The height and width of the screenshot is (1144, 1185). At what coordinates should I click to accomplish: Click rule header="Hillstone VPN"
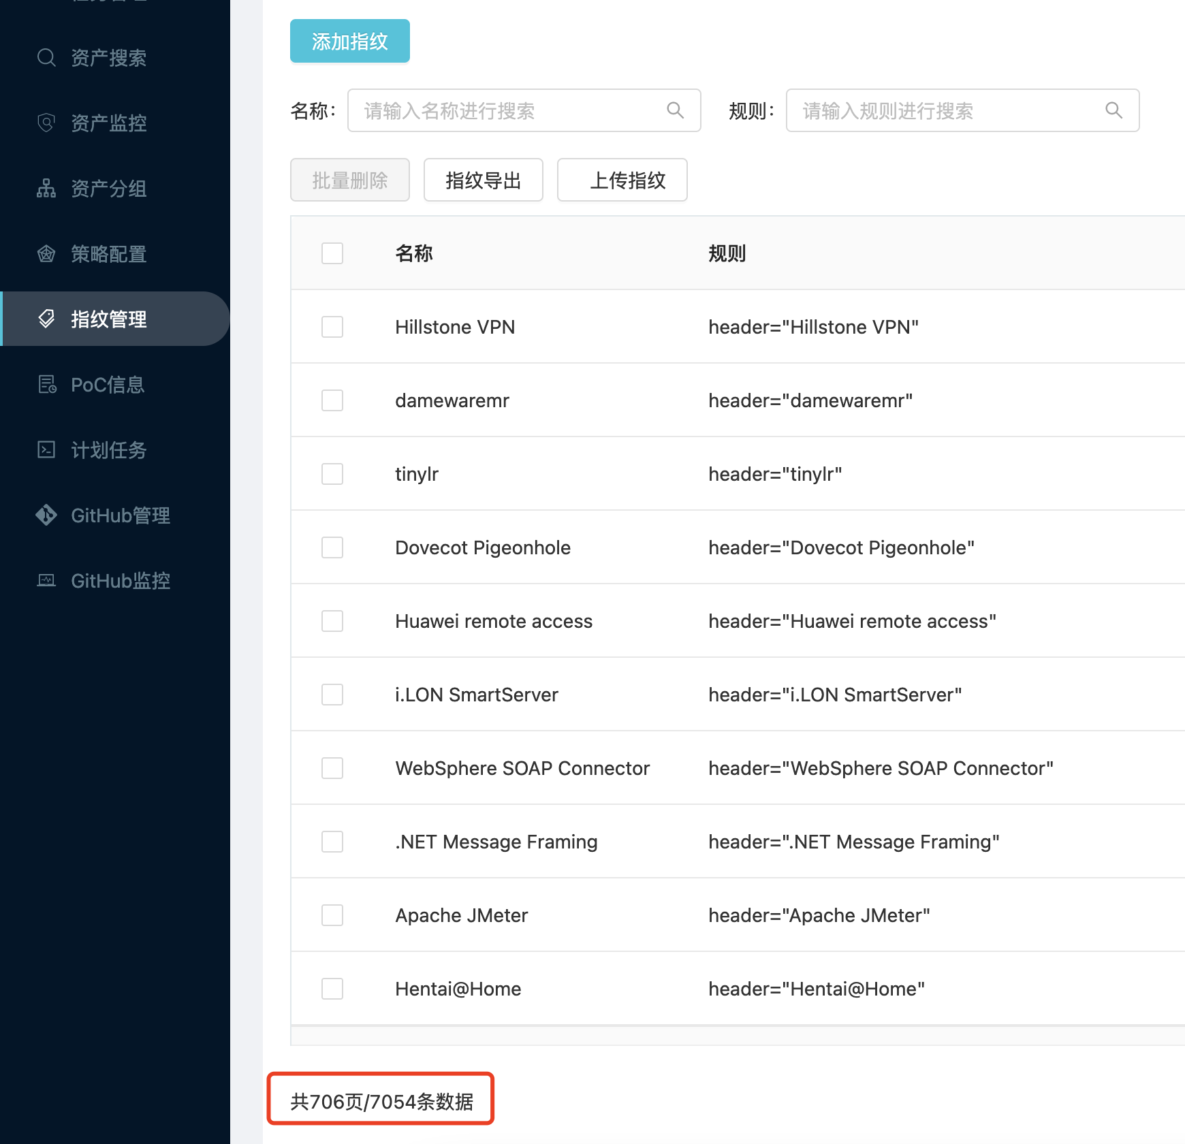pos(814,327)
